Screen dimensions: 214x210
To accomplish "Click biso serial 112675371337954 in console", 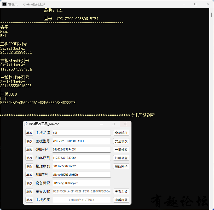I will pos(16,69).
